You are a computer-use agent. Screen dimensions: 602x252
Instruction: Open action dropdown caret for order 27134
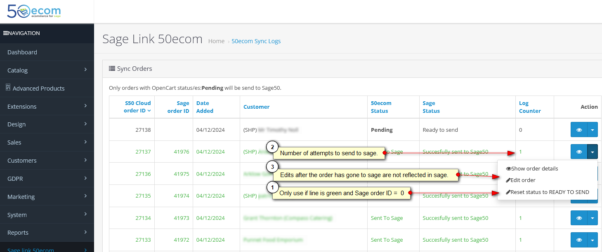point(593,218)
